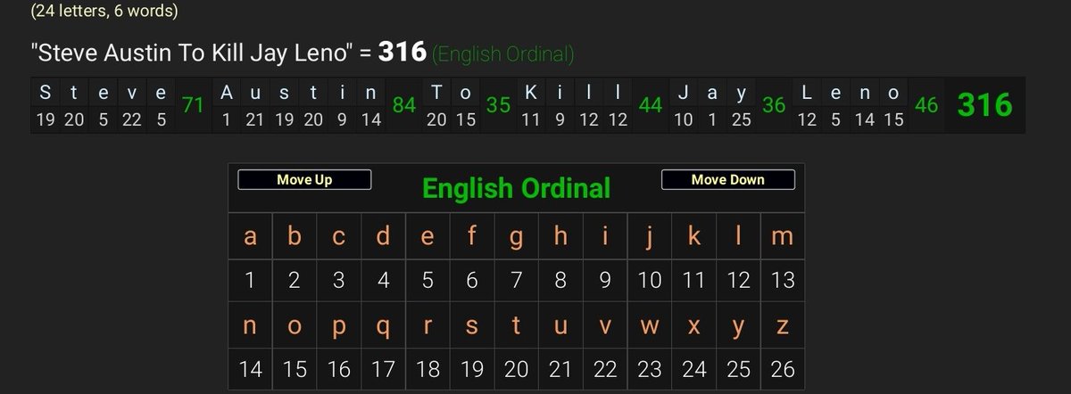This screenshot has width=1071, height=394.
Task: Click letter p in the cipher chart
Action: pos(339,326)
